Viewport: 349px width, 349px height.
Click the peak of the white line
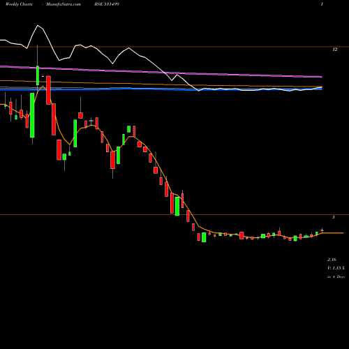(38, 25)
